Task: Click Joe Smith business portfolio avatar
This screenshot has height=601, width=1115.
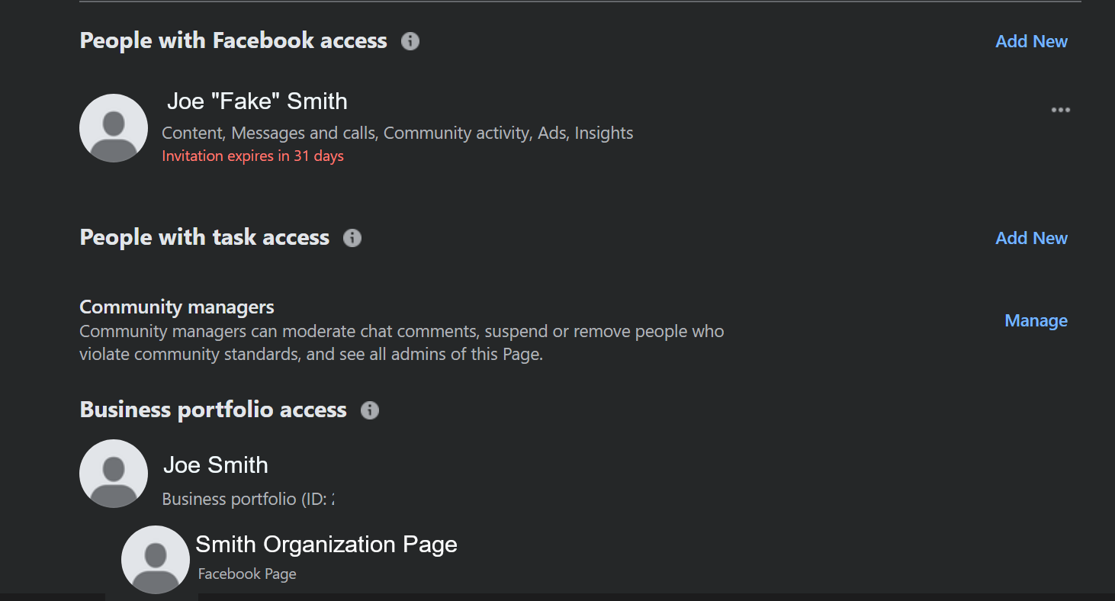Action: [x=114, y=474]
